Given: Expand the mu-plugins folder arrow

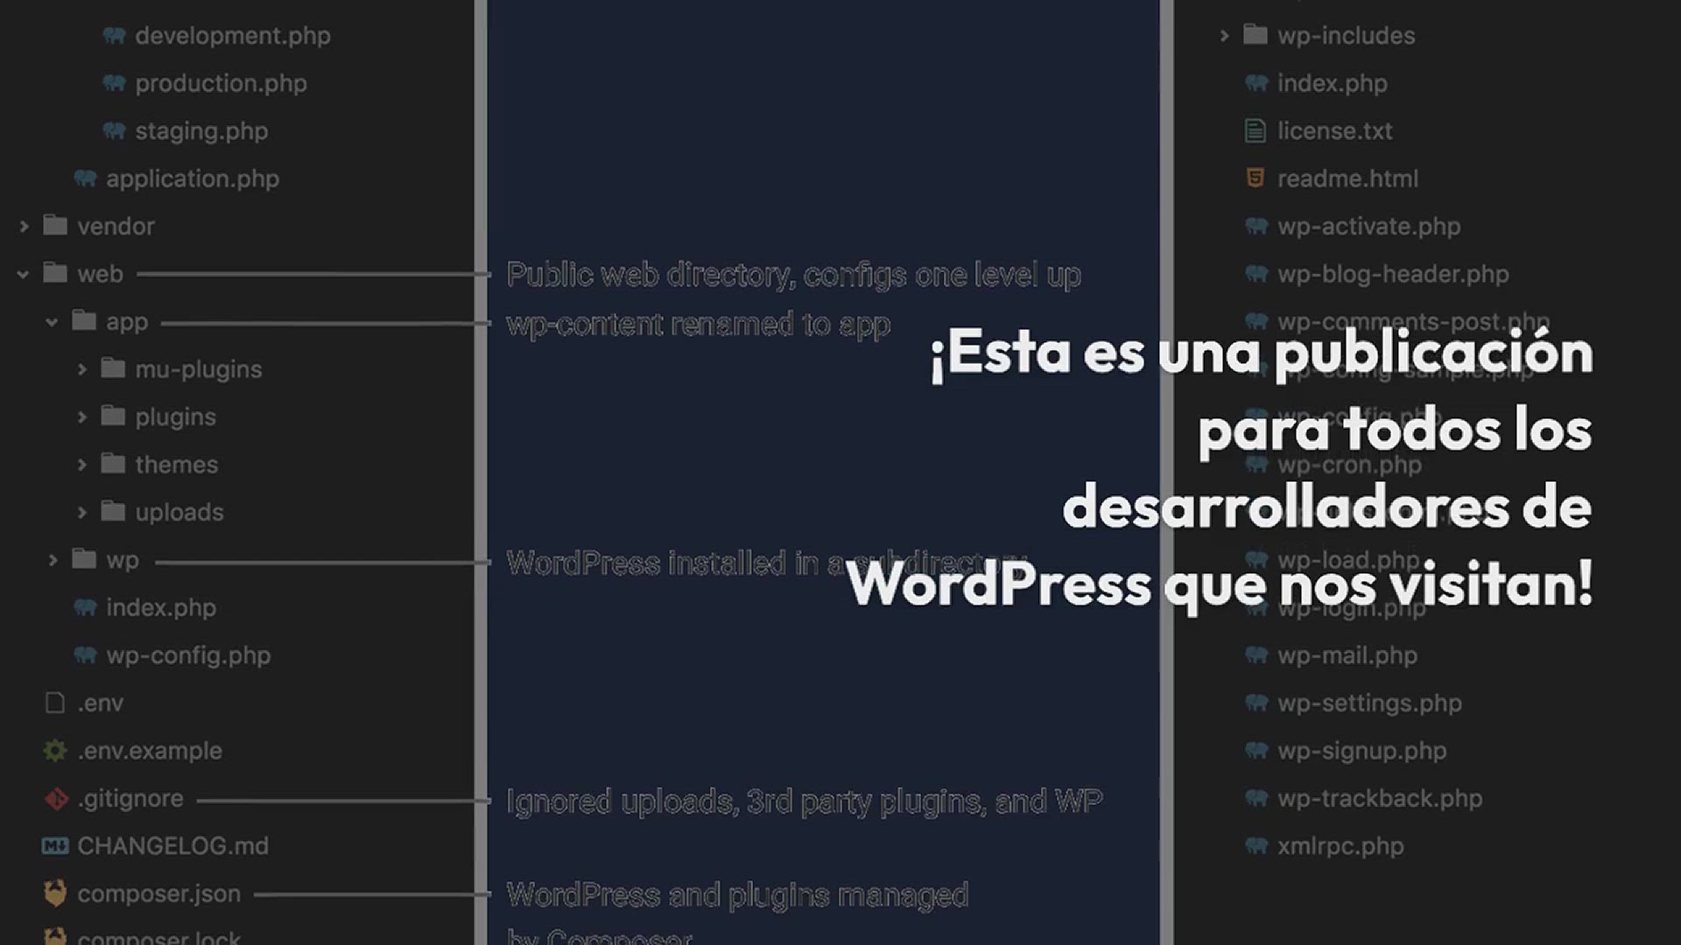Looking at the screenshot, I should pyautogui.click(x=81, y=369).
